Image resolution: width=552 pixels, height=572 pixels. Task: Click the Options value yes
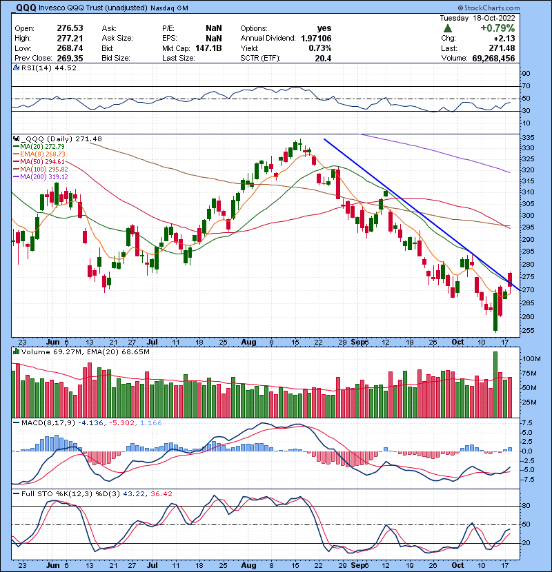point(324,28)
